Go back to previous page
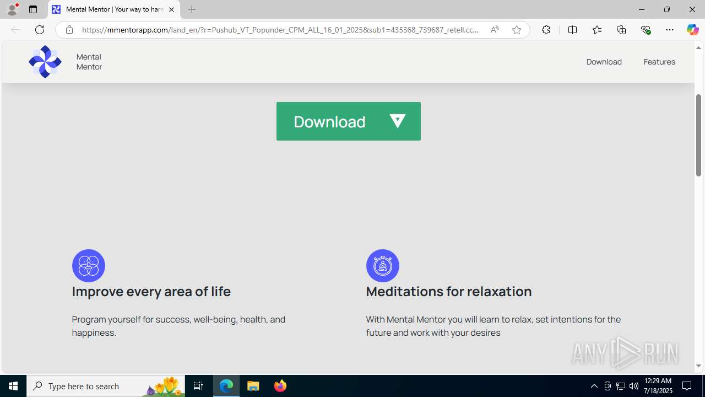Viewport: 705px width, 397px height. (15, 30)
